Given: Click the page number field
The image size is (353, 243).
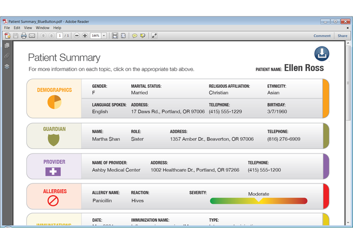Looking at the screenshot, I should click(60, 36).
